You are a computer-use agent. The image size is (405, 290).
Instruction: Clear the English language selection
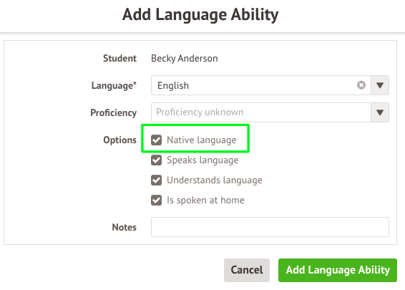(x=361, y=85)
